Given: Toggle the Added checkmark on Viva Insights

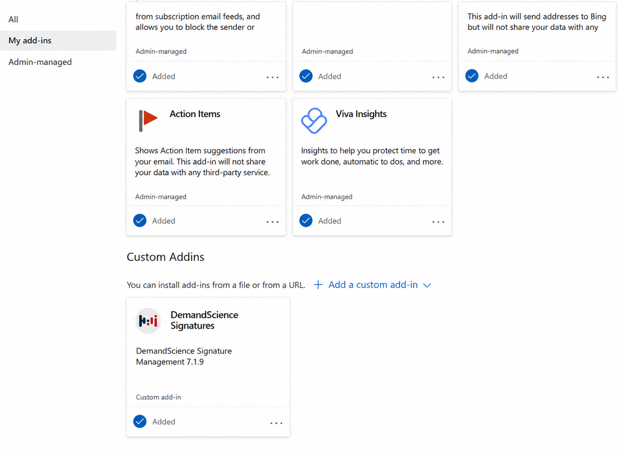Looking at the screenshot, I should (306, 221).
